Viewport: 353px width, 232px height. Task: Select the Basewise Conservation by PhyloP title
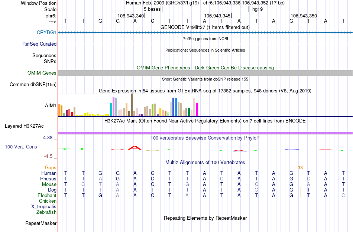[205, 138]
